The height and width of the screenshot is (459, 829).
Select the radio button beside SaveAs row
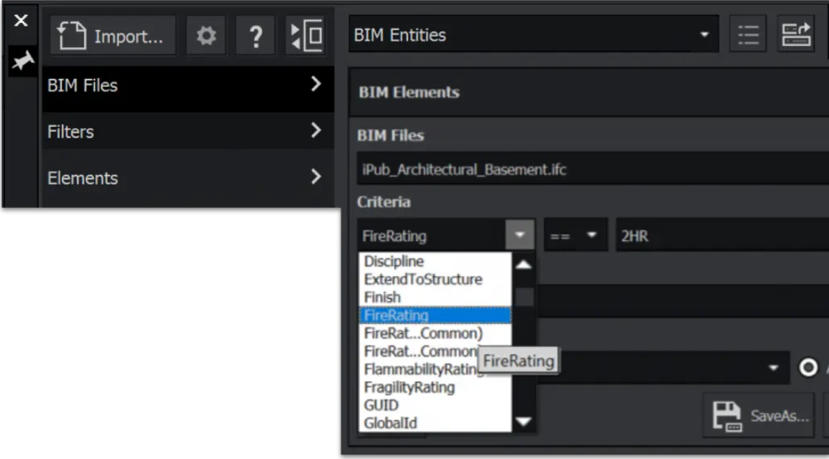(808, 368)
